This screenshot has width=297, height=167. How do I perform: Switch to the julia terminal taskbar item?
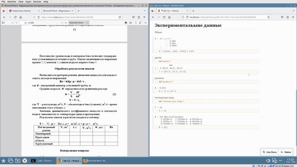pyautogui.click(x=43, y=161)
